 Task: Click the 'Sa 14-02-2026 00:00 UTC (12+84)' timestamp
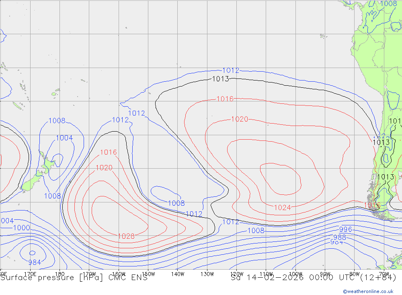tap(313, 278)
